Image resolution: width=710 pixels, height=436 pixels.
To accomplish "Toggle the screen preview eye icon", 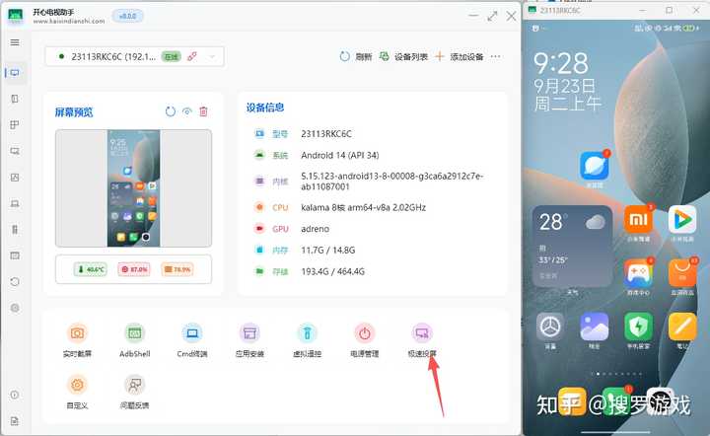I will click(x=186, y=112).
